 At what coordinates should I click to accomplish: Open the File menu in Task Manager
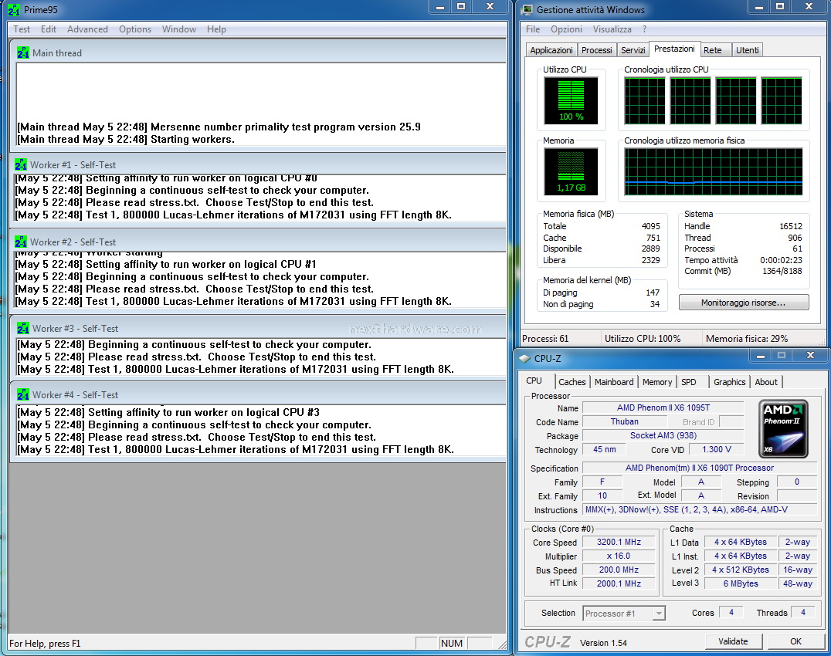click(x=533, y=29)
